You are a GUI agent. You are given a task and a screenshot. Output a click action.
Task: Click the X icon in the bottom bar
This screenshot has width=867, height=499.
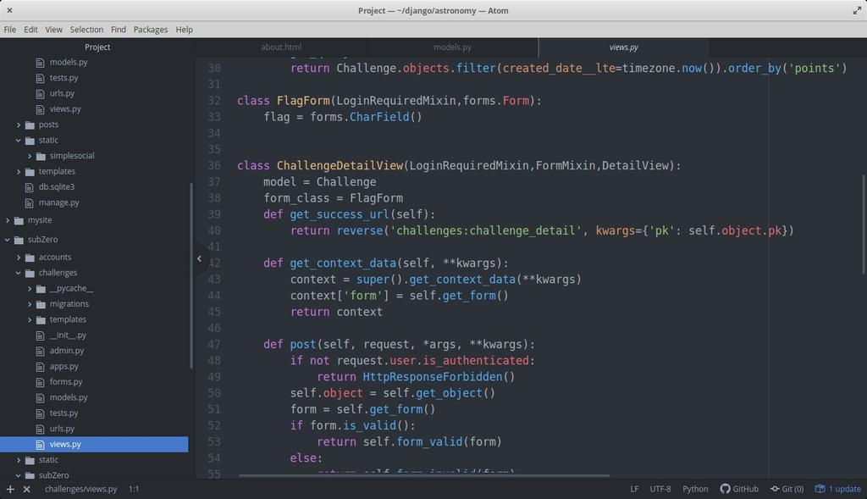(26, 489)
